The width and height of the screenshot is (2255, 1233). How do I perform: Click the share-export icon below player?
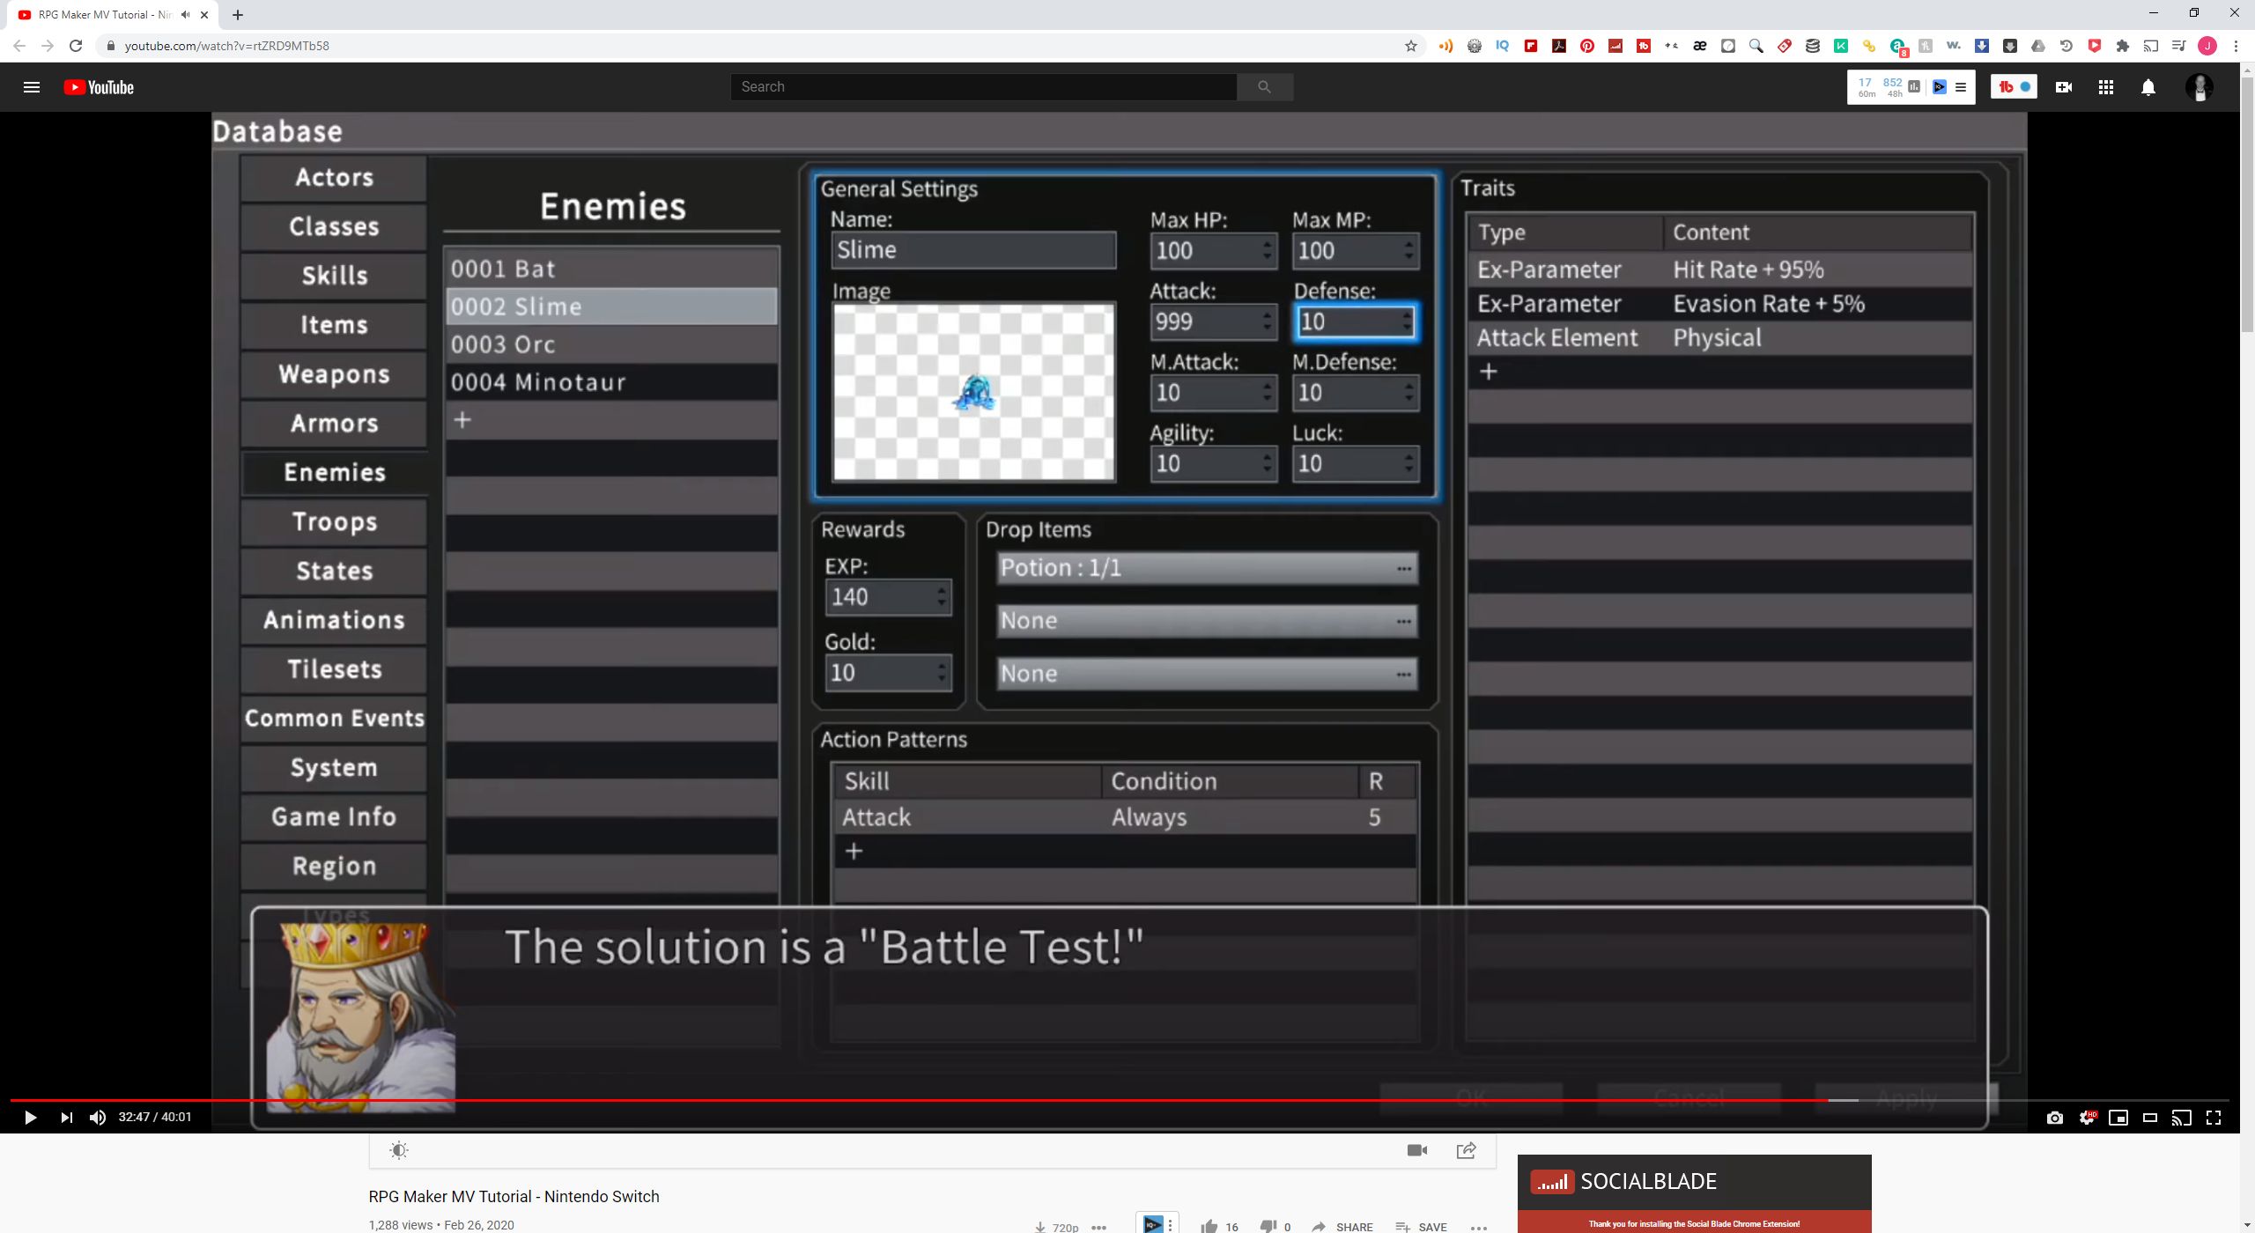(1467, 1150)
